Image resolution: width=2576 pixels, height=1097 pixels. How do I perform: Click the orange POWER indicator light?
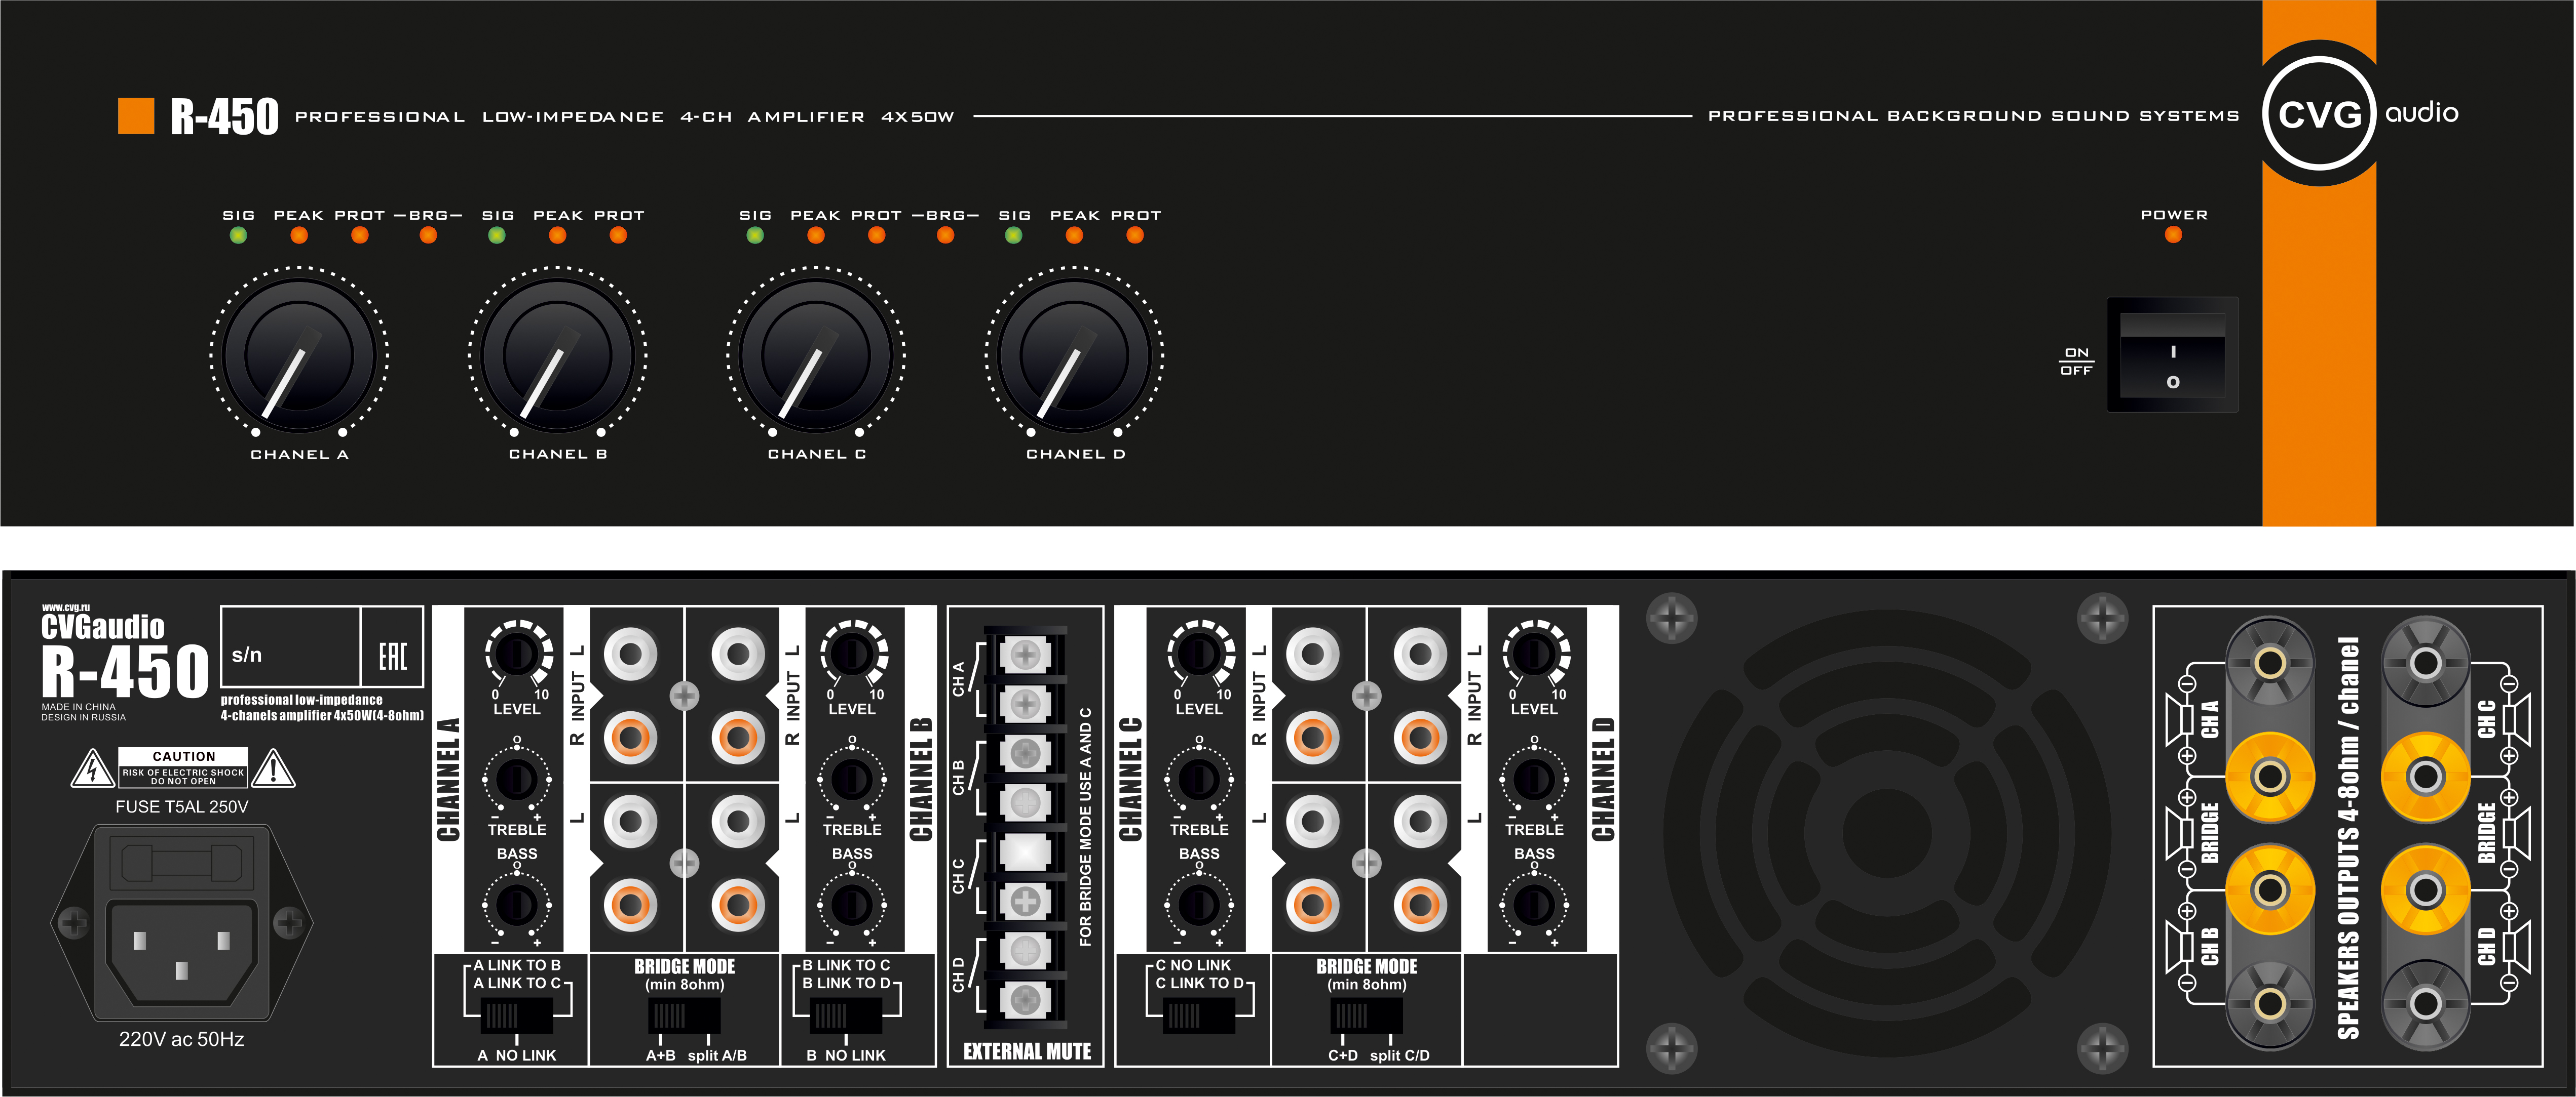point(2173,236)
